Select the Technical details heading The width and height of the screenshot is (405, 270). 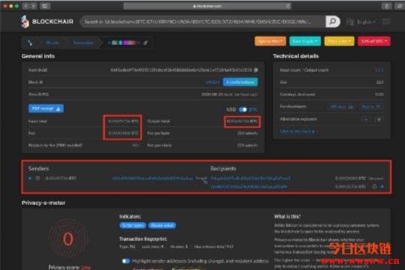tap(296, 56)
